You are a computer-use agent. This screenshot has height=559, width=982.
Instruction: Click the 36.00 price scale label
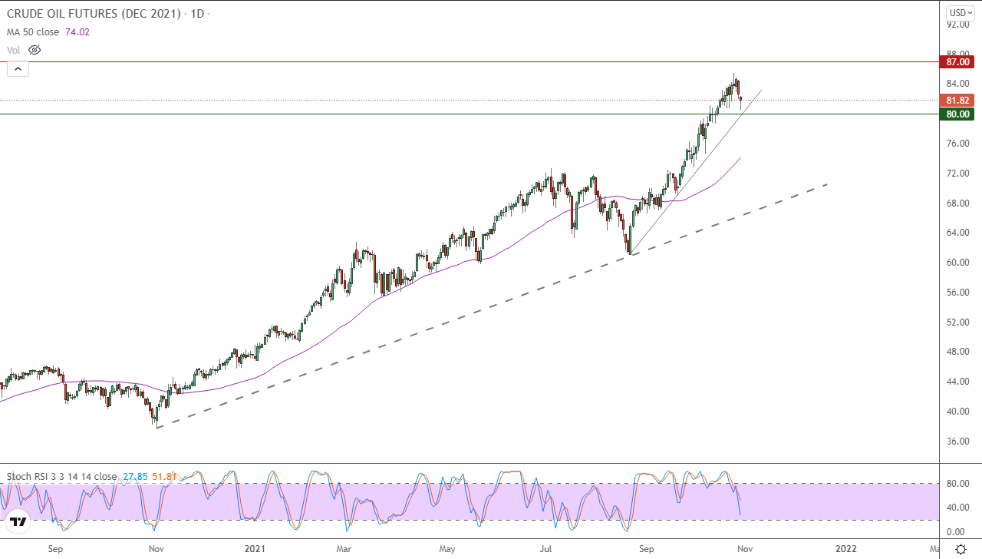(957, 442)
